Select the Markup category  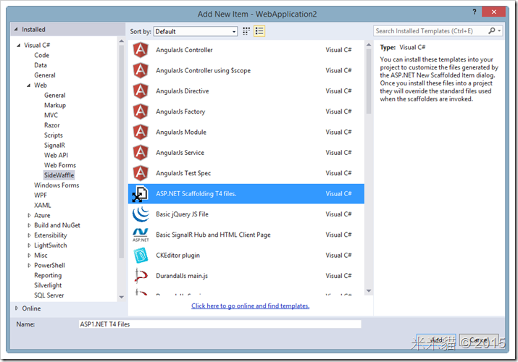(x=55, y=105)
